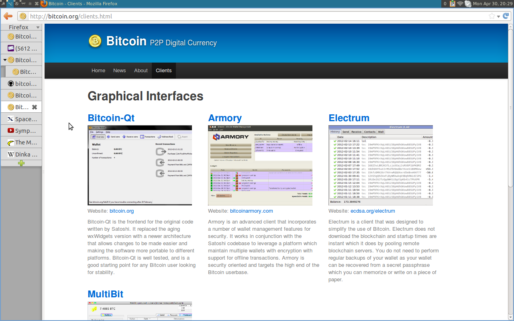Follow the ecdsa.org/electrum link

pyautogui.click(x=372, y=211)
